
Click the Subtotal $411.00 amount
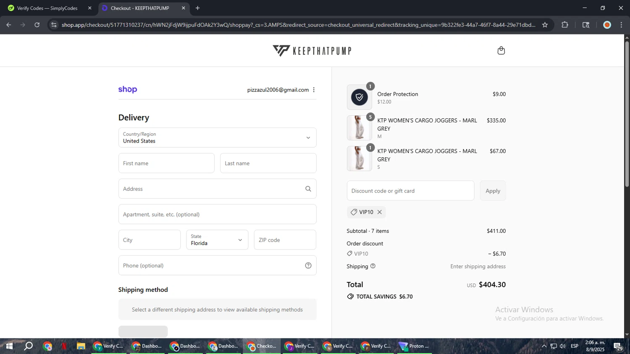point(496,231)
